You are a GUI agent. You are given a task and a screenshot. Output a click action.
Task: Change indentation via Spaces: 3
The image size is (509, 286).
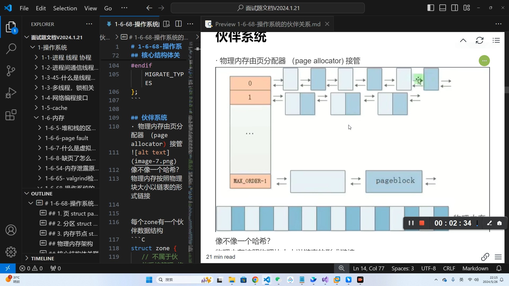click(403, 268)
